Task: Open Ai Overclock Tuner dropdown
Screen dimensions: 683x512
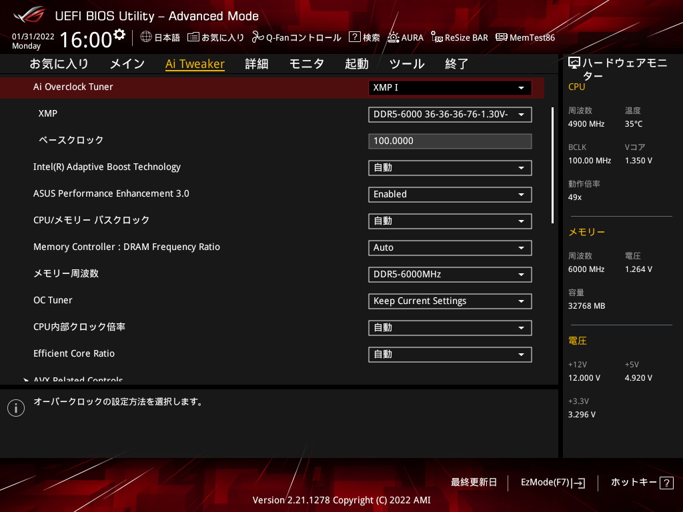Action: (x=450, y=87)
